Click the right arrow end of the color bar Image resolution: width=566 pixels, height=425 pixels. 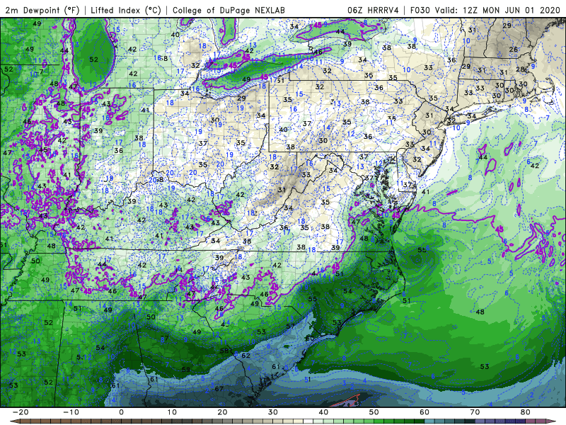(553, 421)
